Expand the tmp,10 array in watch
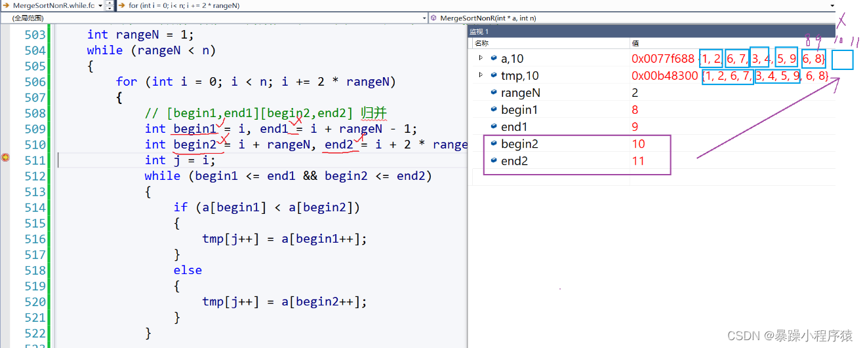 coord(481,75)
